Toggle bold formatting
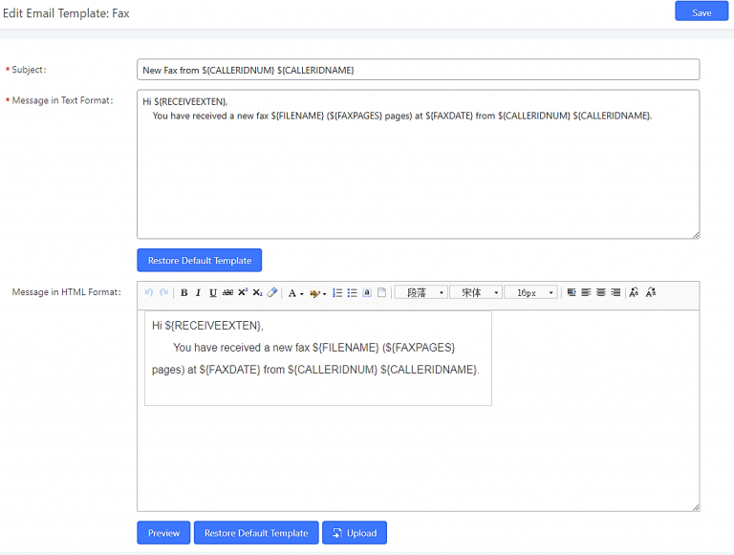This screenshot has height=555, width=734. tap(183, 292)
